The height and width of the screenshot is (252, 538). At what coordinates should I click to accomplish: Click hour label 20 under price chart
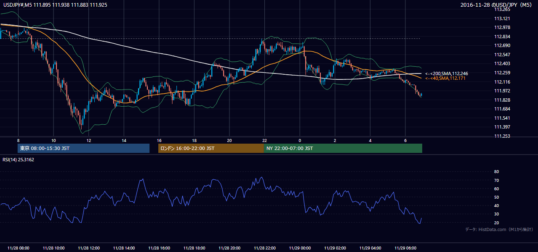[229, 140]
